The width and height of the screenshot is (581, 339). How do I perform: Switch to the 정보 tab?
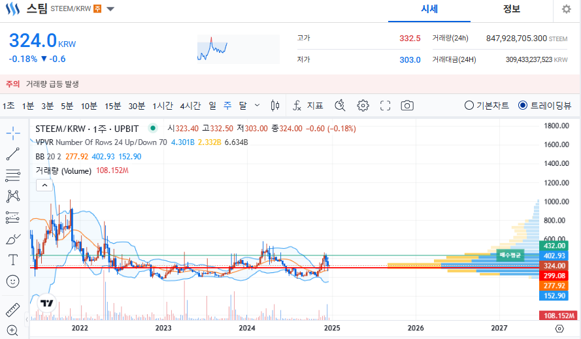[x=512, y=9]
